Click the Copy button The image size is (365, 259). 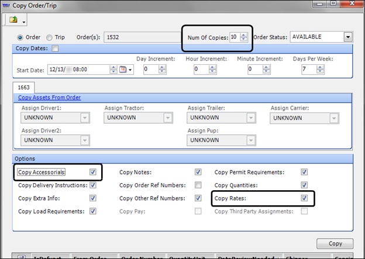click(335, 244)
